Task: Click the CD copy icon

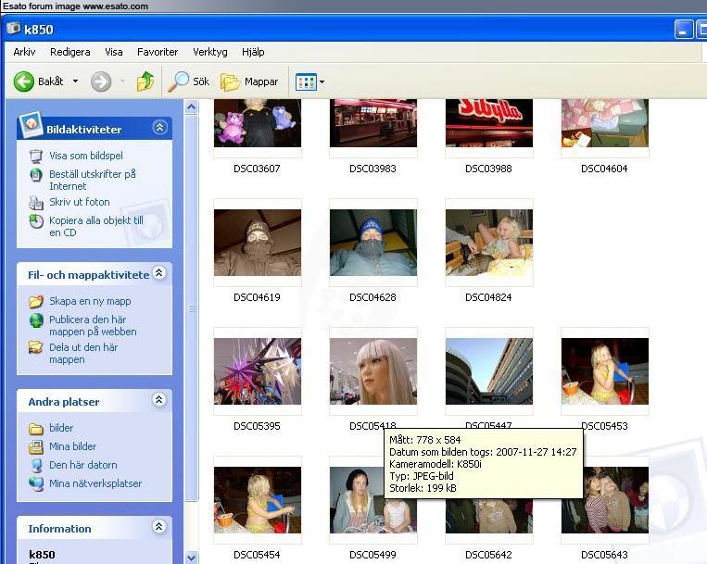Action: coord(36,221)
